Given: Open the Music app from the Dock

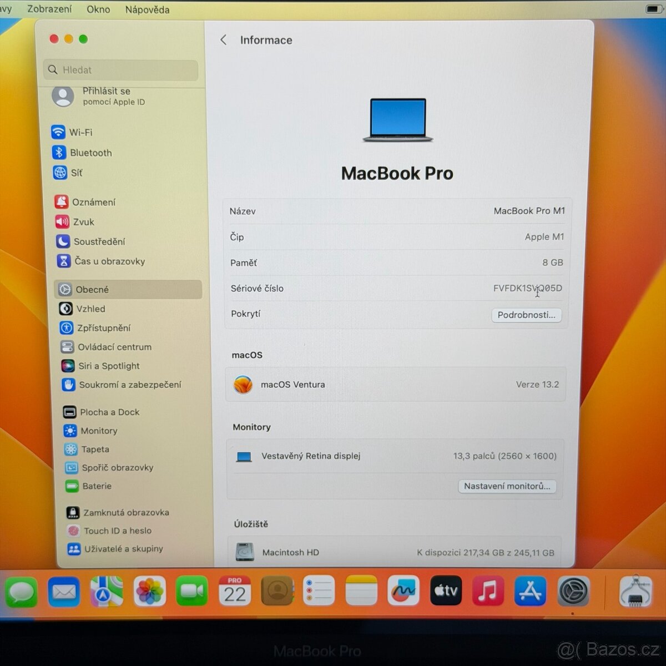Looking at the screenshot, I should 487,591.
